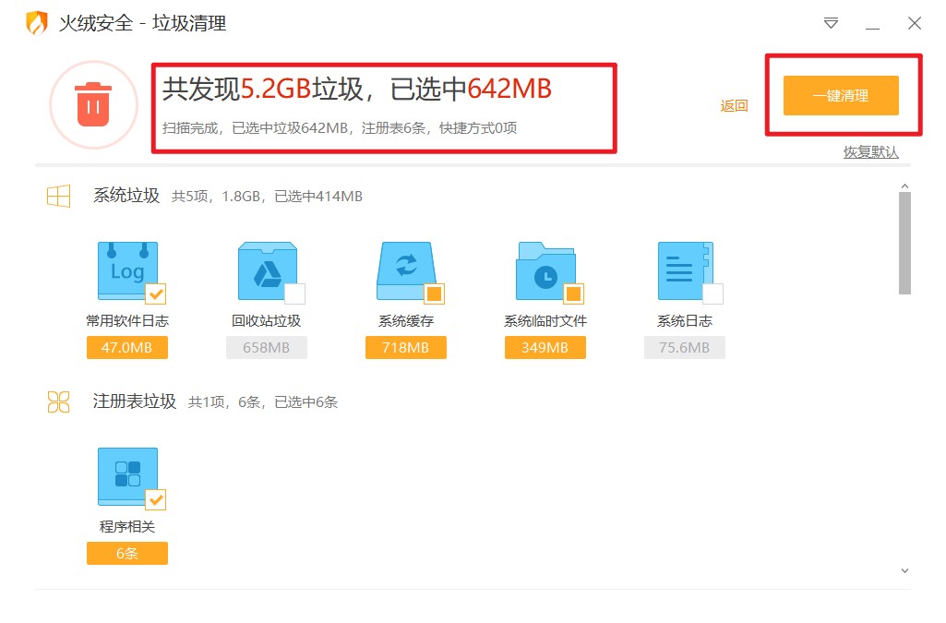Screen dimensions: 946x623
Task: Click the 349MB size label
Action: (545, 347)
